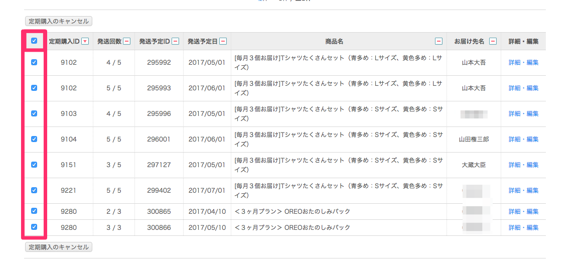
Task: Click the 定期購入ID column header label
Action: (64, 42)
